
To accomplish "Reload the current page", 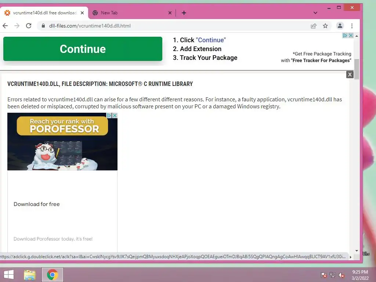I will [x=29, y=26].
